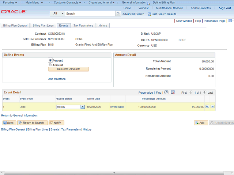The height and width of the screenshot is (175, 234).
Task: Expand the Customer Contracts breadcrumb menu
Action: point(67,3)
